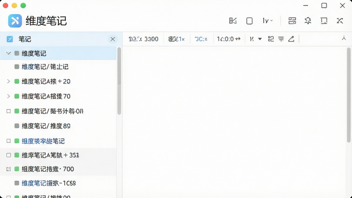Screen dimensions: 352x198
Task: Collapse the 维度笔记 tree root
Action: point(9,53)
